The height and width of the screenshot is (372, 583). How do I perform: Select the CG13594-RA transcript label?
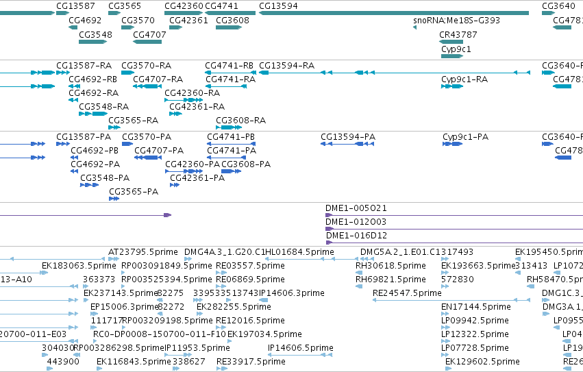286,66
